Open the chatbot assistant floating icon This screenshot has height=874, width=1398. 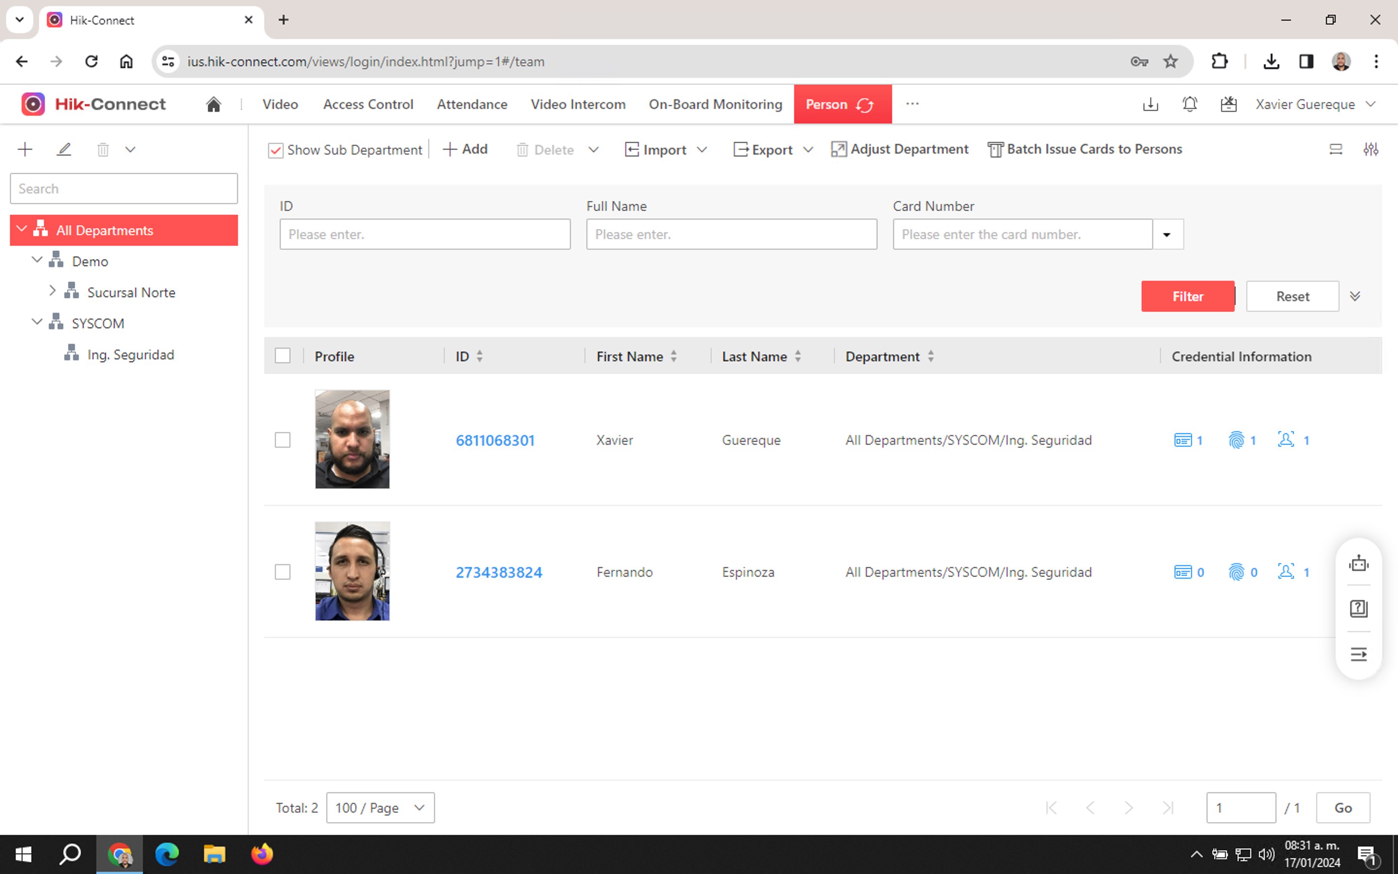pos(1358,563)
